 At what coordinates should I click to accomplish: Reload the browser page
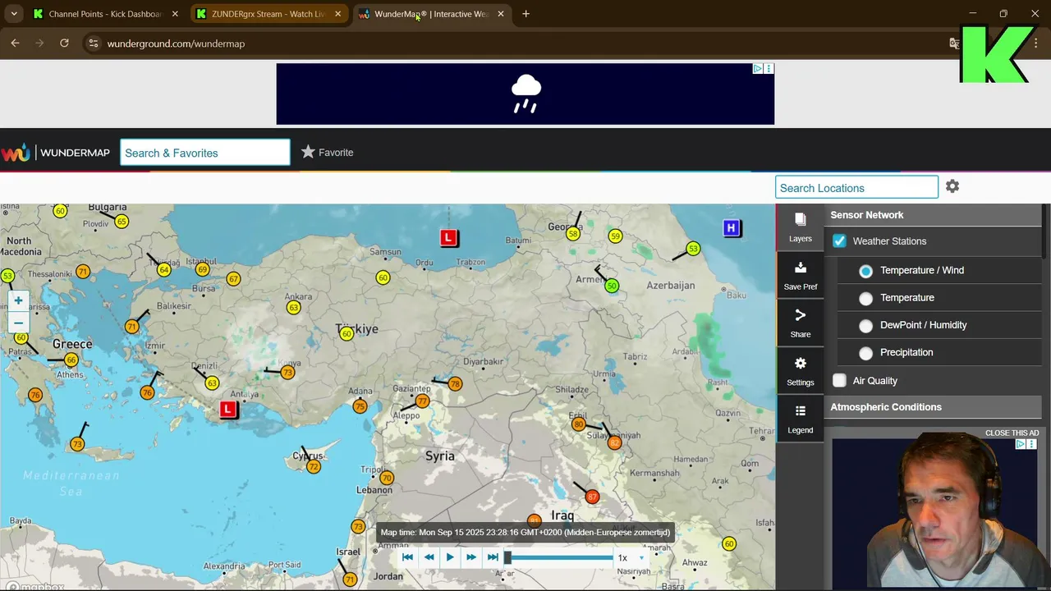coord(64,44)
